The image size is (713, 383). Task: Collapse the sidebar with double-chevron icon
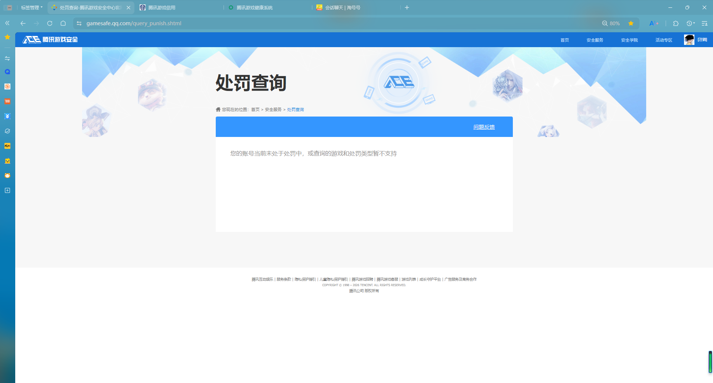(x=7, y=23)
